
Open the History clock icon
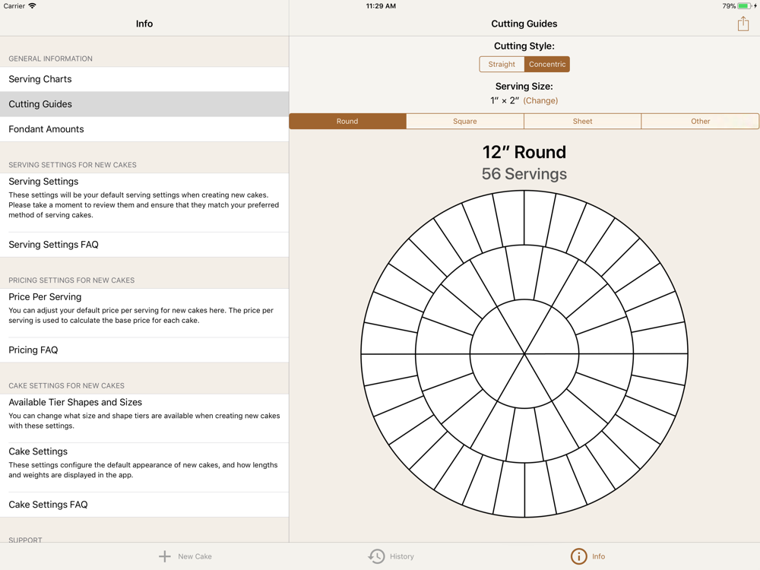pos(376,556)
